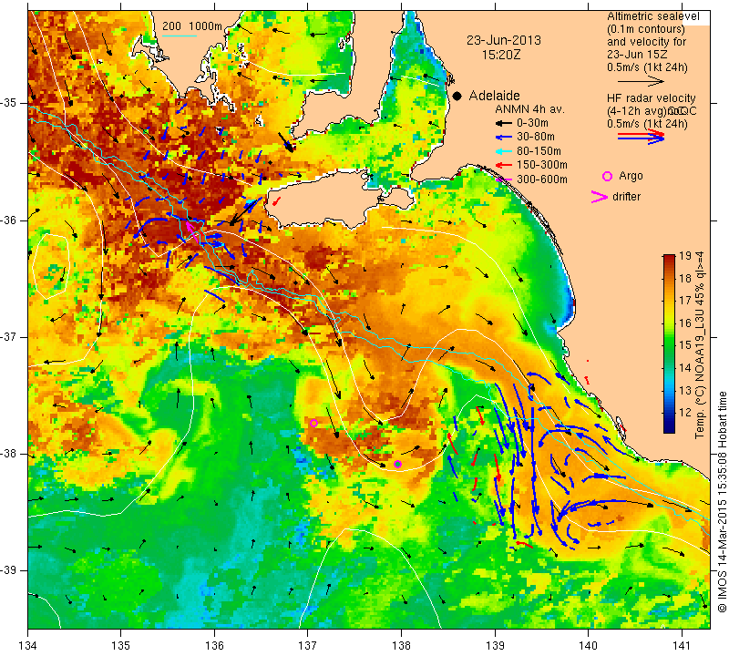Screen dimensions: 729x656
Task: Click the red-blue HF radar scale arrows
Action: pyautogui.click(x=641, y=136)
